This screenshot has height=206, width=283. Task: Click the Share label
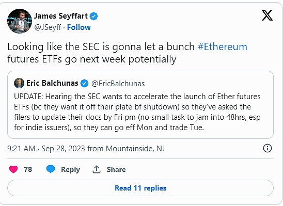(x=116, y=169)
